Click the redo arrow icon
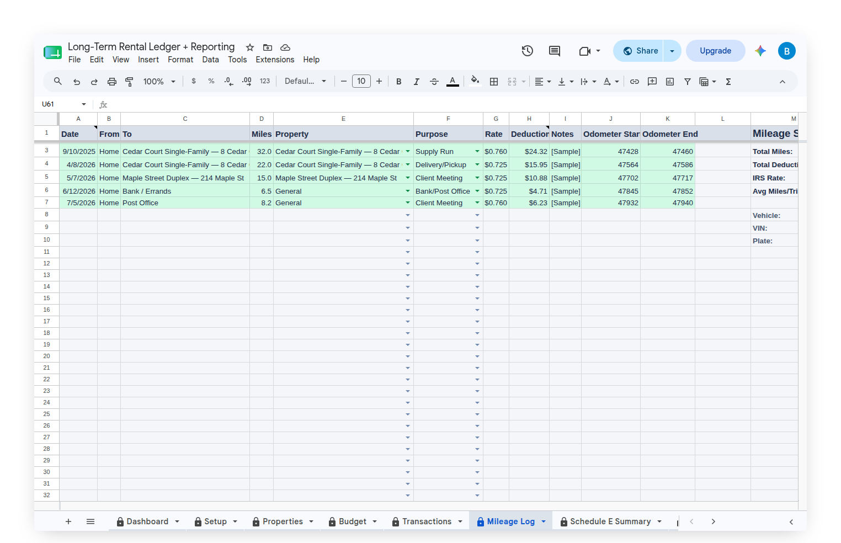Image resolution: width=841 pixels, height=543 pixels. pyautogui.click(x=94, y=82)
